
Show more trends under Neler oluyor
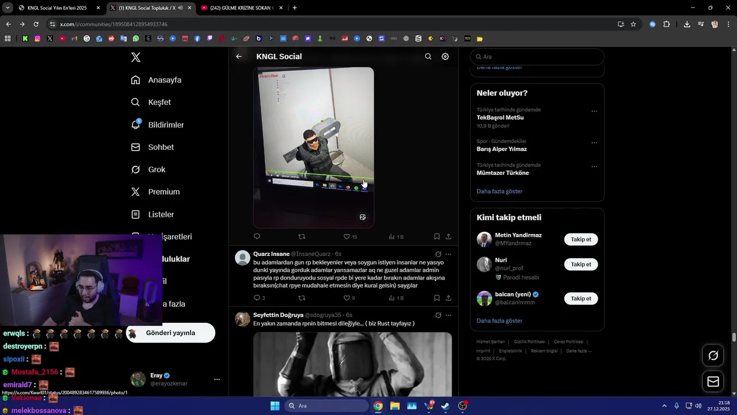[x=500, y=191]
